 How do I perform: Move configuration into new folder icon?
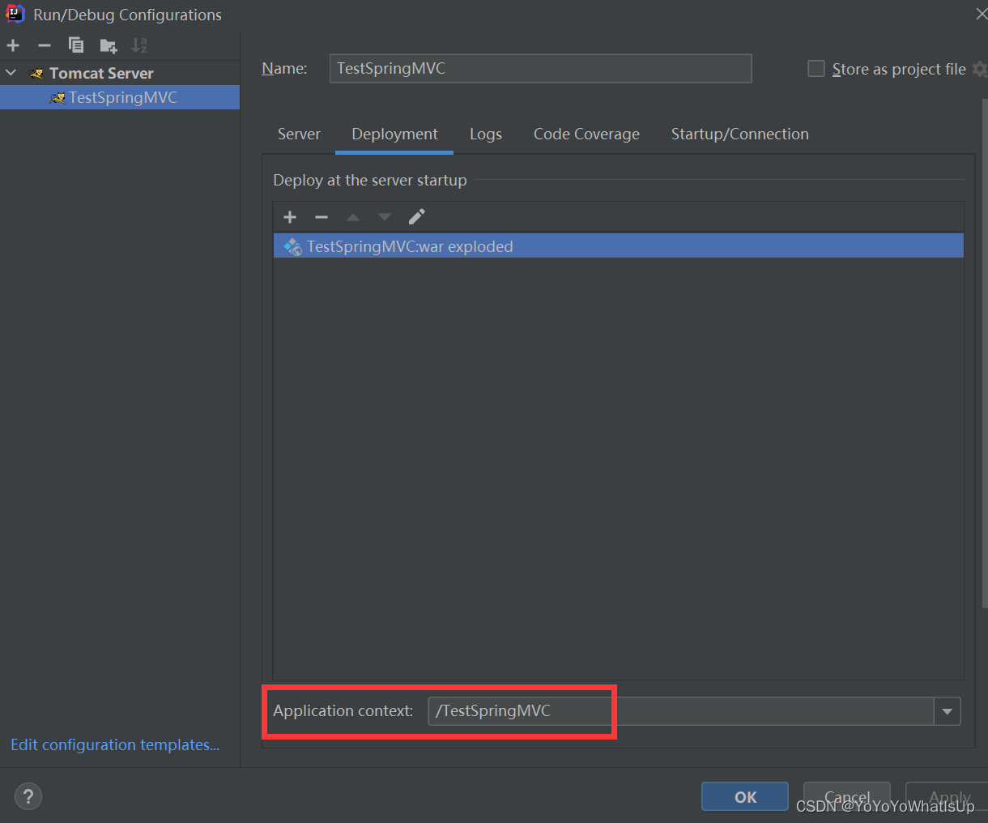(x=108, y=46)
